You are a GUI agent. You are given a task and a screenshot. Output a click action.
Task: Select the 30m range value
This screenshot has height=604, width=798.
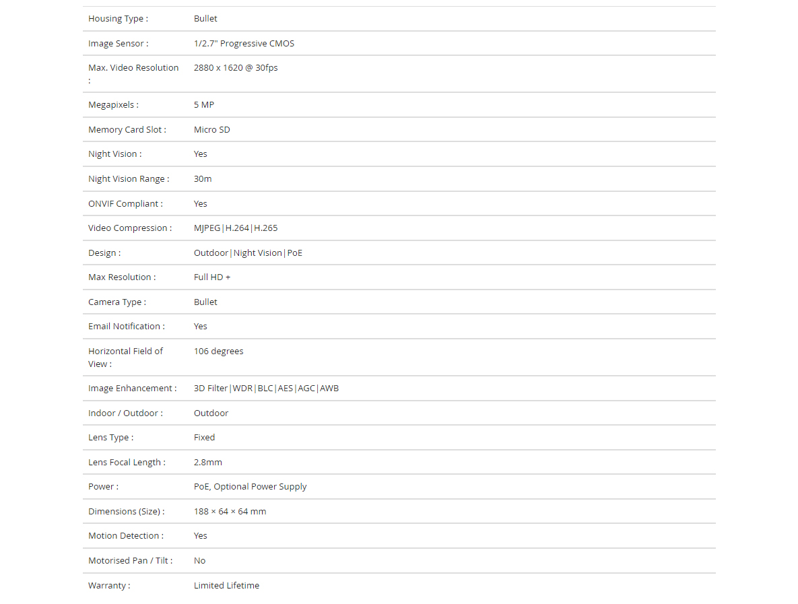click(x=203, y=179)
